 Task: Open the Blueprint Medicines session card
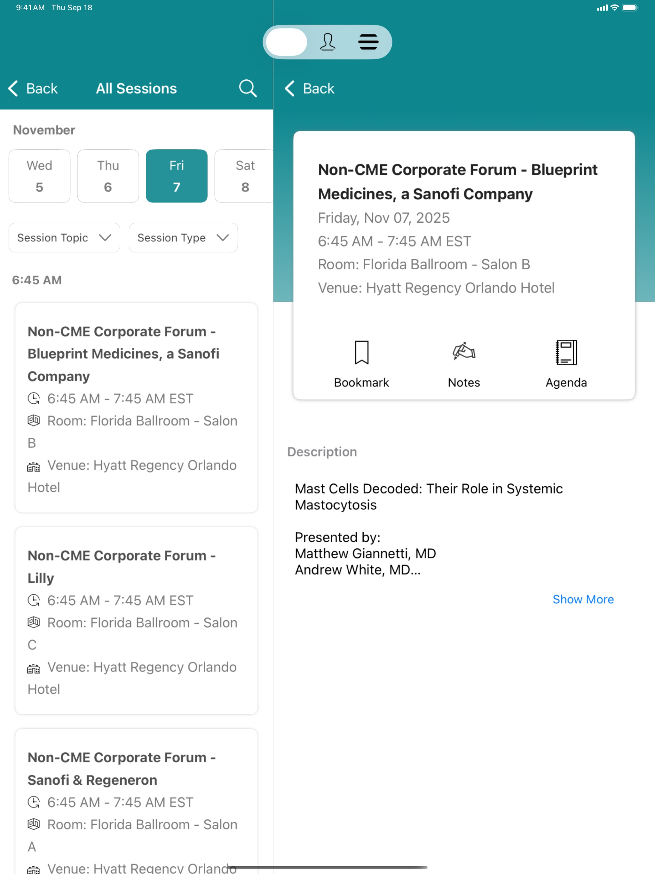pyautogui.click(x=136, y=408)
